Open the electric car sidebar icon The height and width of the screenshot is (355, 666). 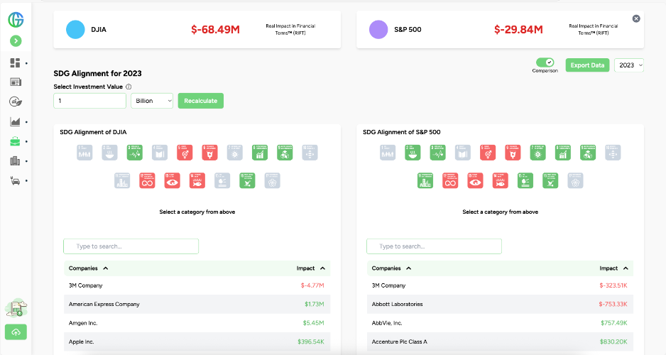click(x=16, y=181)
